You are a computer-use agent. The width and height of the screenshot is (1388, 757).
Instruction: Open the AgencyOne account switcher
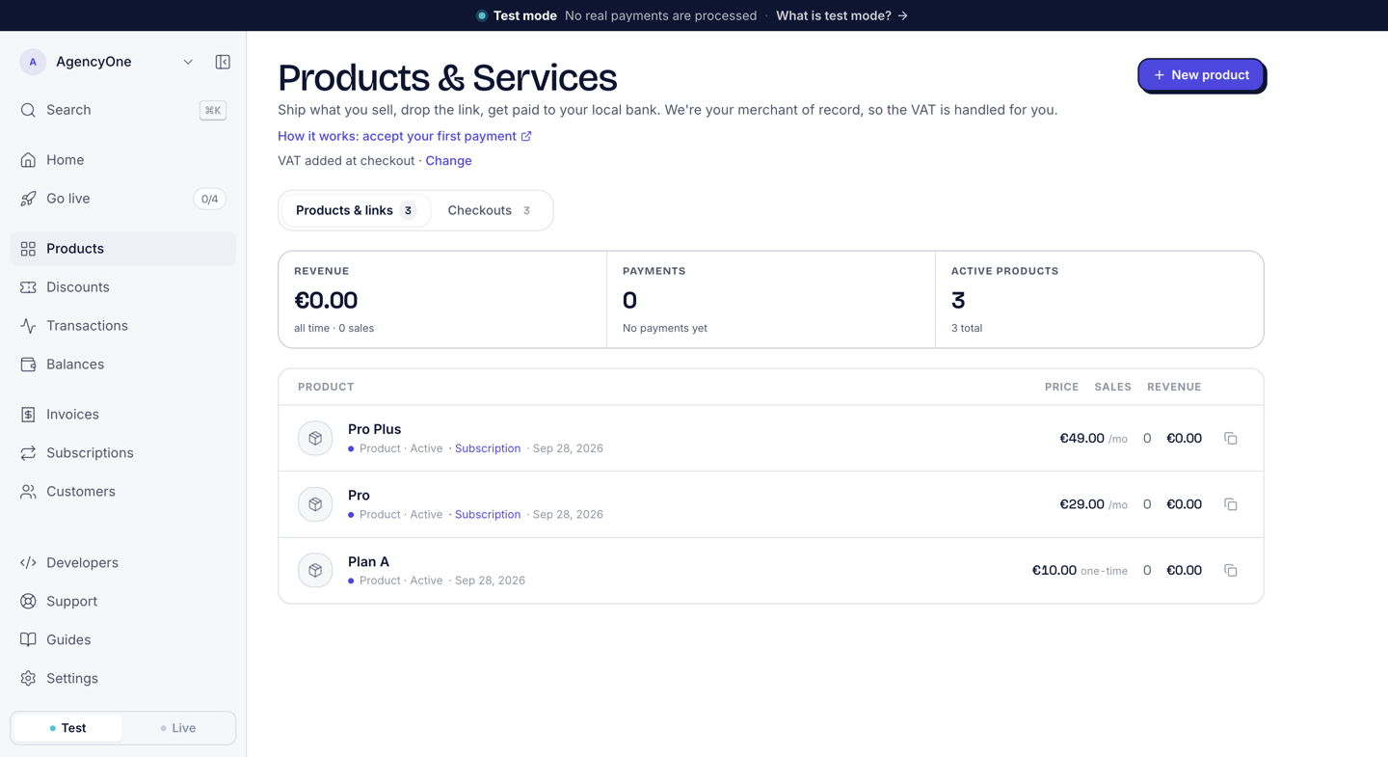pyautogui.click(x=107, y=62)
